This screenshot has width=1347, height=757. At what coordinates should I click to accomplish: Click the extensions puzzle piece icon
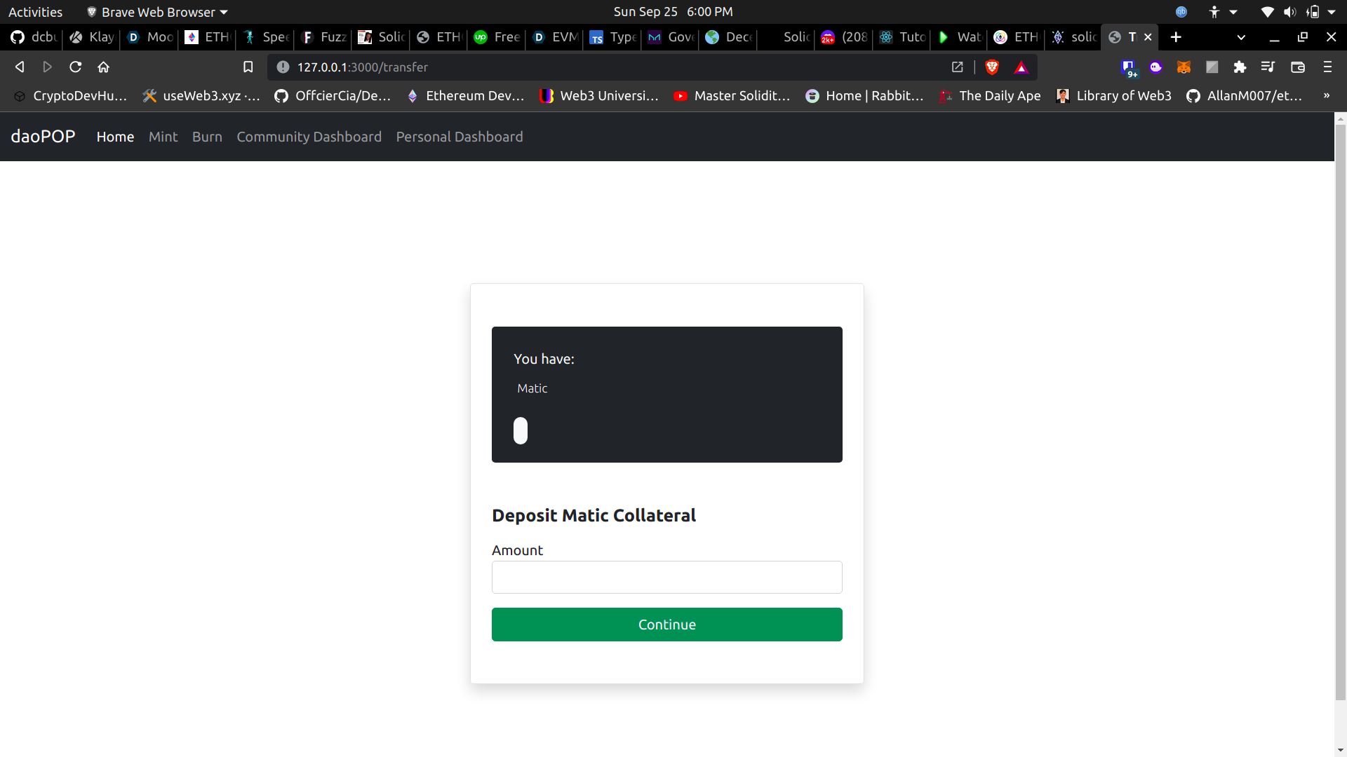[1240, 67]
